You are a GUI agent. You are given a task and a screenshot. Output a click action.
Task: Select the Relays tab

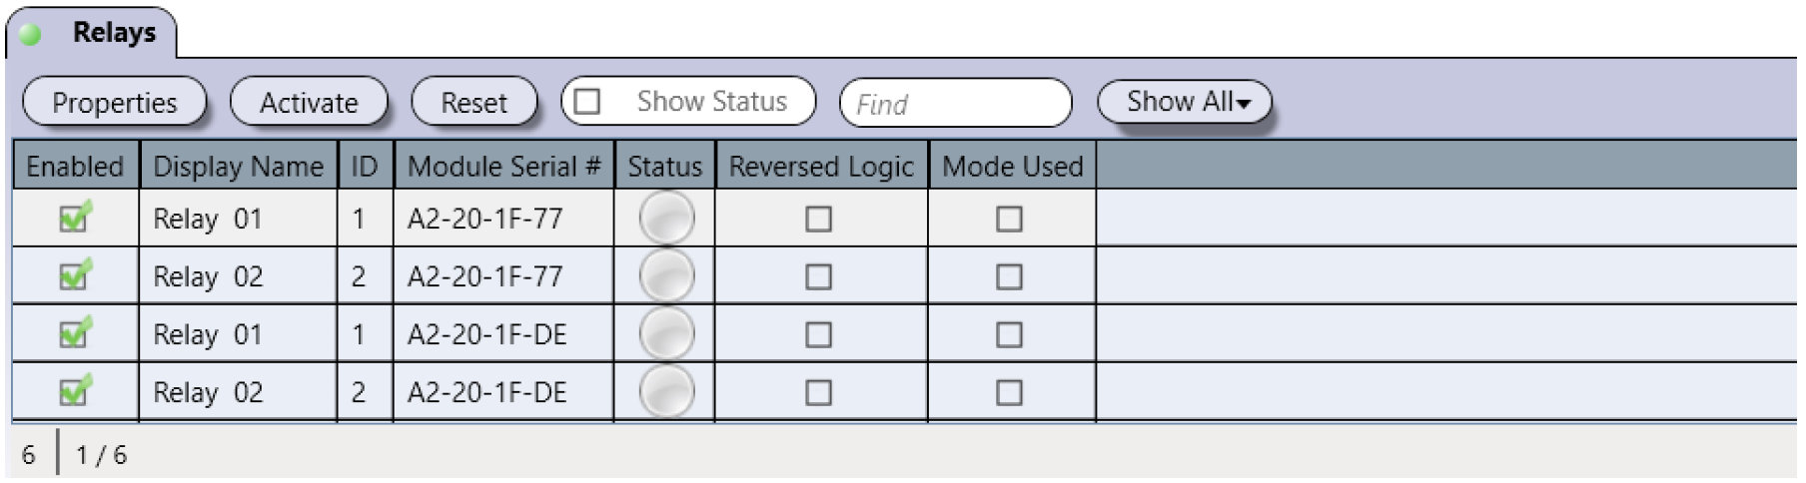[92, 33]
